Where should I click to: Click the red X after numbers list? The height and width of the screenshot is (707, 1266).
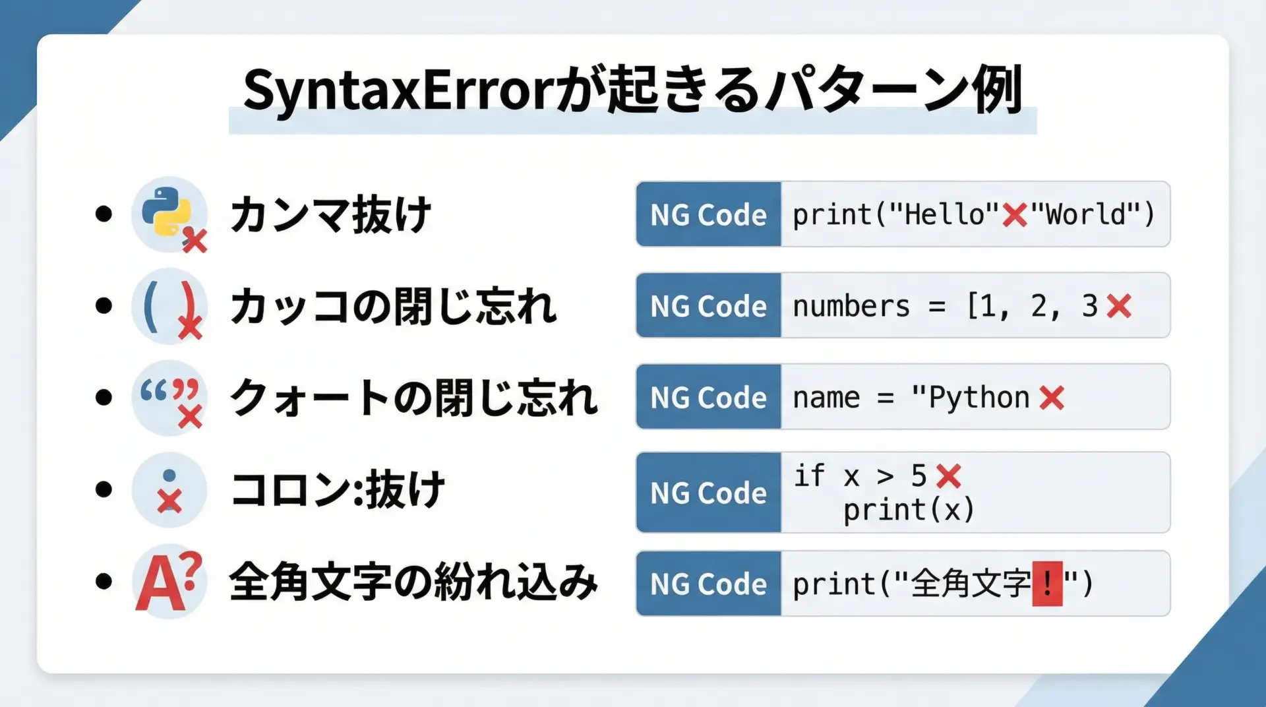point(1119,306)
